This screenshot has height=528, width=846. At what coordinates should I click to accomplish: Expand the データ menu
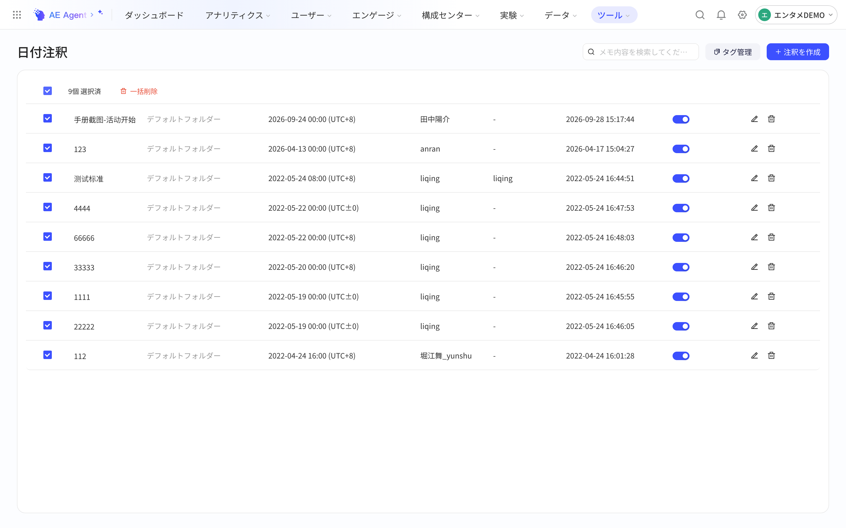click(560, 15)
